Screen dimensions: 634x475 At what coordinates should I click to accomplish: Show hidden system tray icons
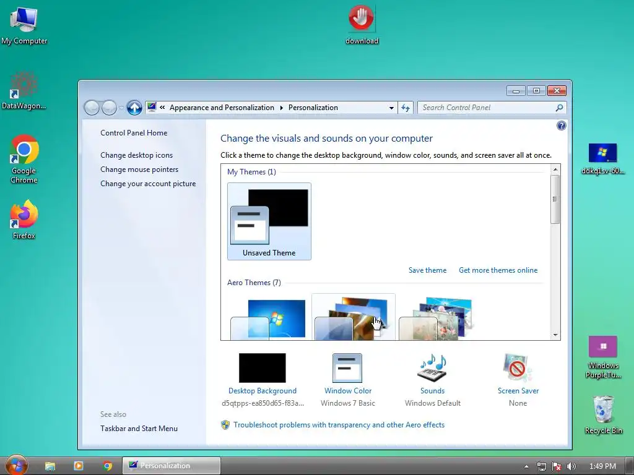coord(526,466)
